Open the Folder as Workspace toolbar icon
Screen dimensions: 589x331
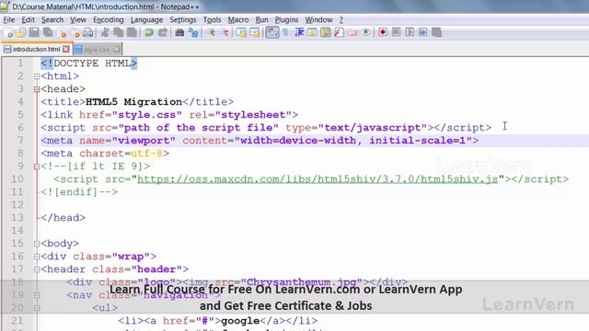point(352,33)
